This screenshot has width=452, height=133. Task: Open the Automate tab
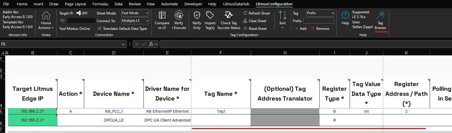pos(170,4)
